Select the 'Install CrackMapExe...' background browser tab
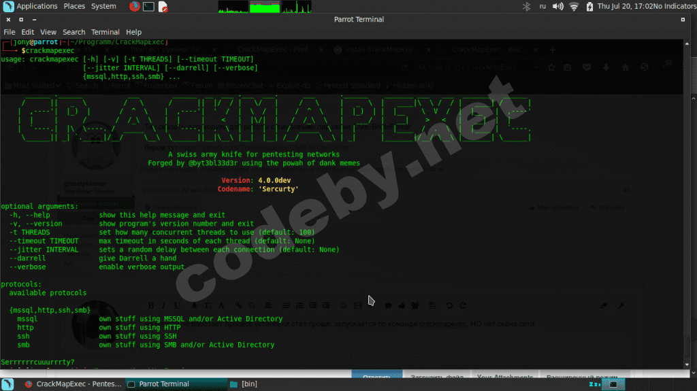The width and height of the screenshot is (697, 391). point(383,50)
